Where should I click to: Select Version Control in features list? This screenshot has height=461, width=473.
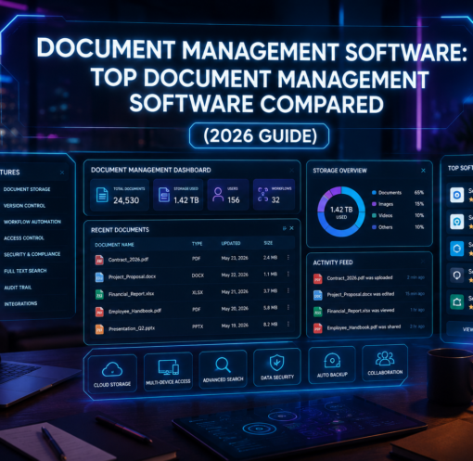click(x=24, y=206)
